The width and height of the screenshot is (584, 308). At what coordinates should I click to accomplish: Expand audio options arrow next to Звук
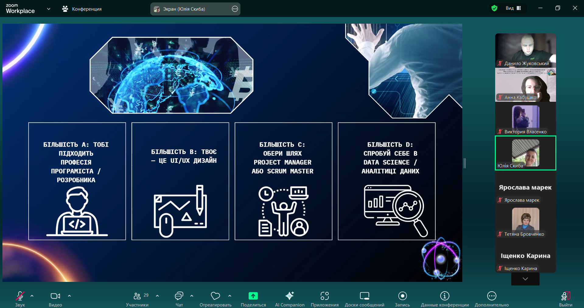click(32, 296)
